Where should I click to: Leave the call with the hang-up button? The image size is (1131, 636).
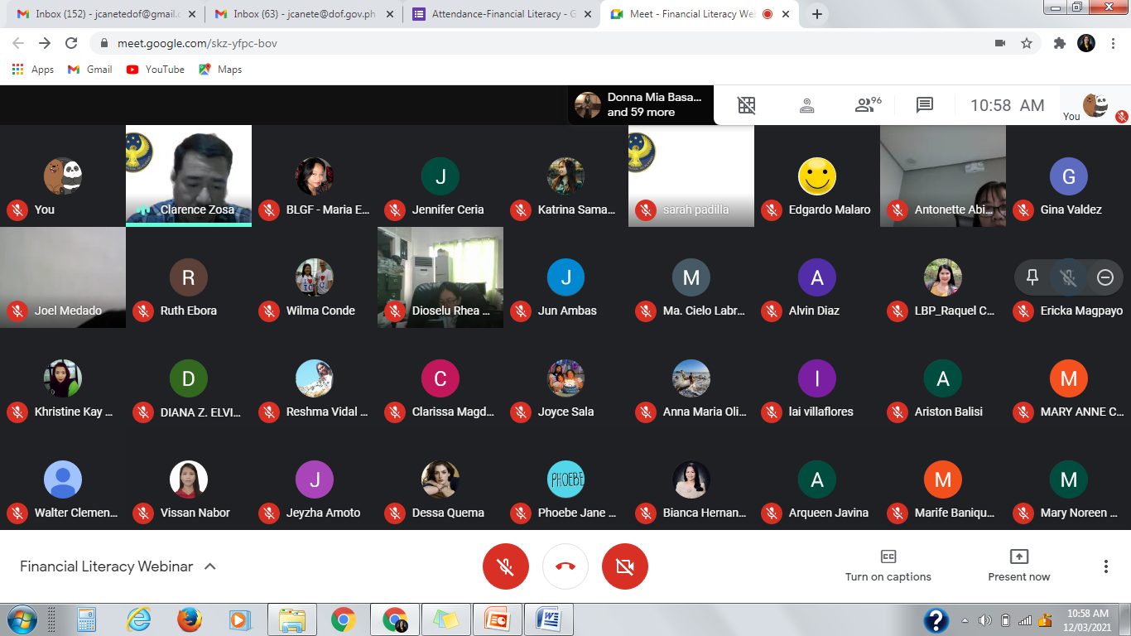click(565, 566)
